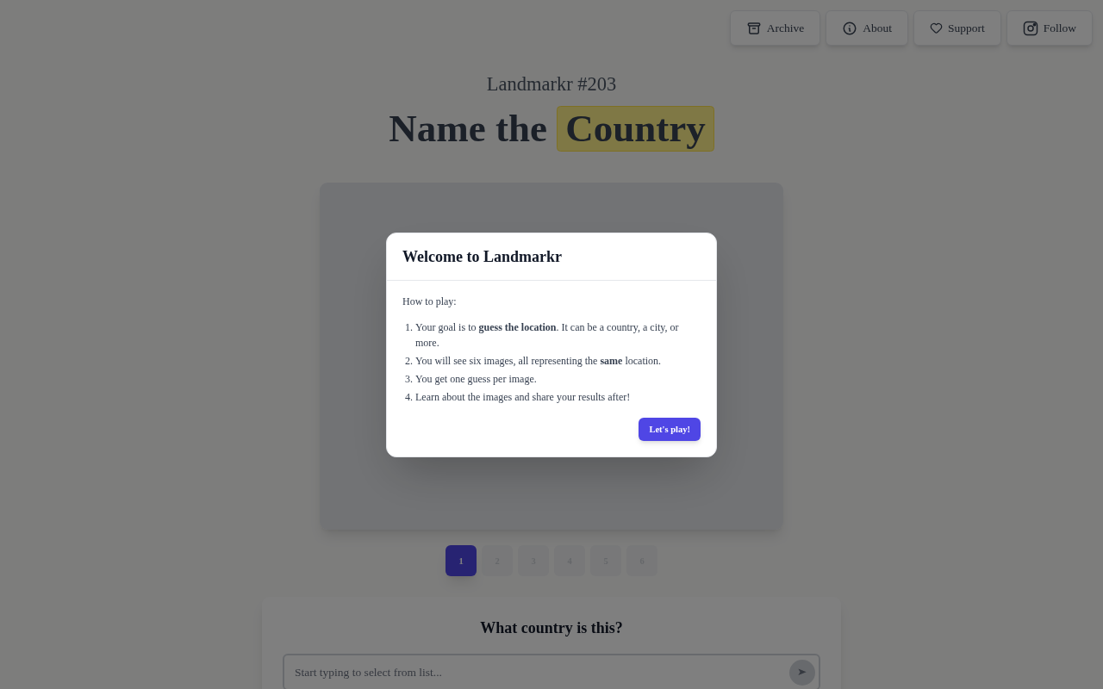Go to image number 5
Viewport: 1103px width, 689px height.
(606, 561)
